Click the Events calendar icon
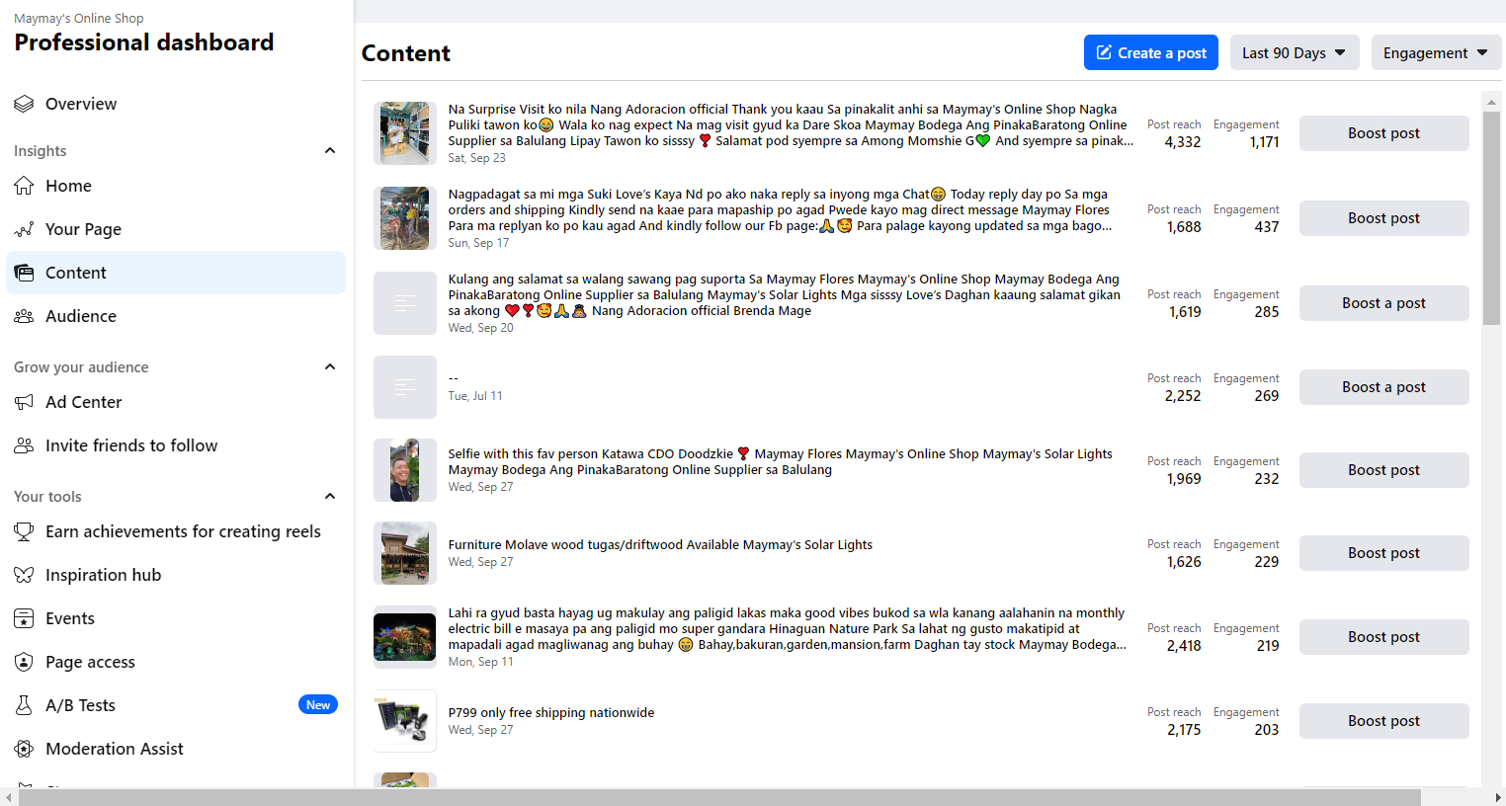This screenshot has width=1506, height=806. click(x=24, y=618)
